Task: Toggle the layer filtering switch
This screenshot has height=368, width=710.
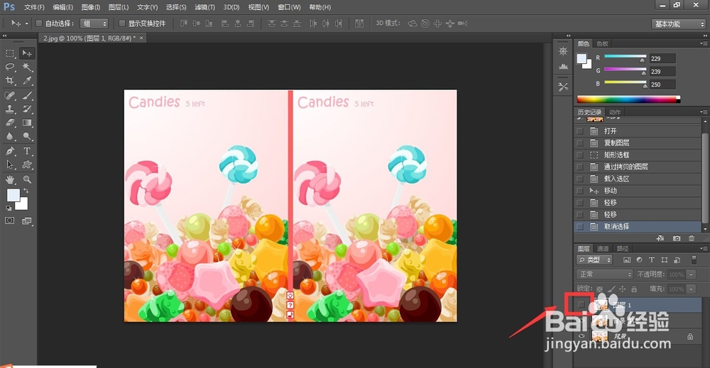Action: (x=694, y=260)
